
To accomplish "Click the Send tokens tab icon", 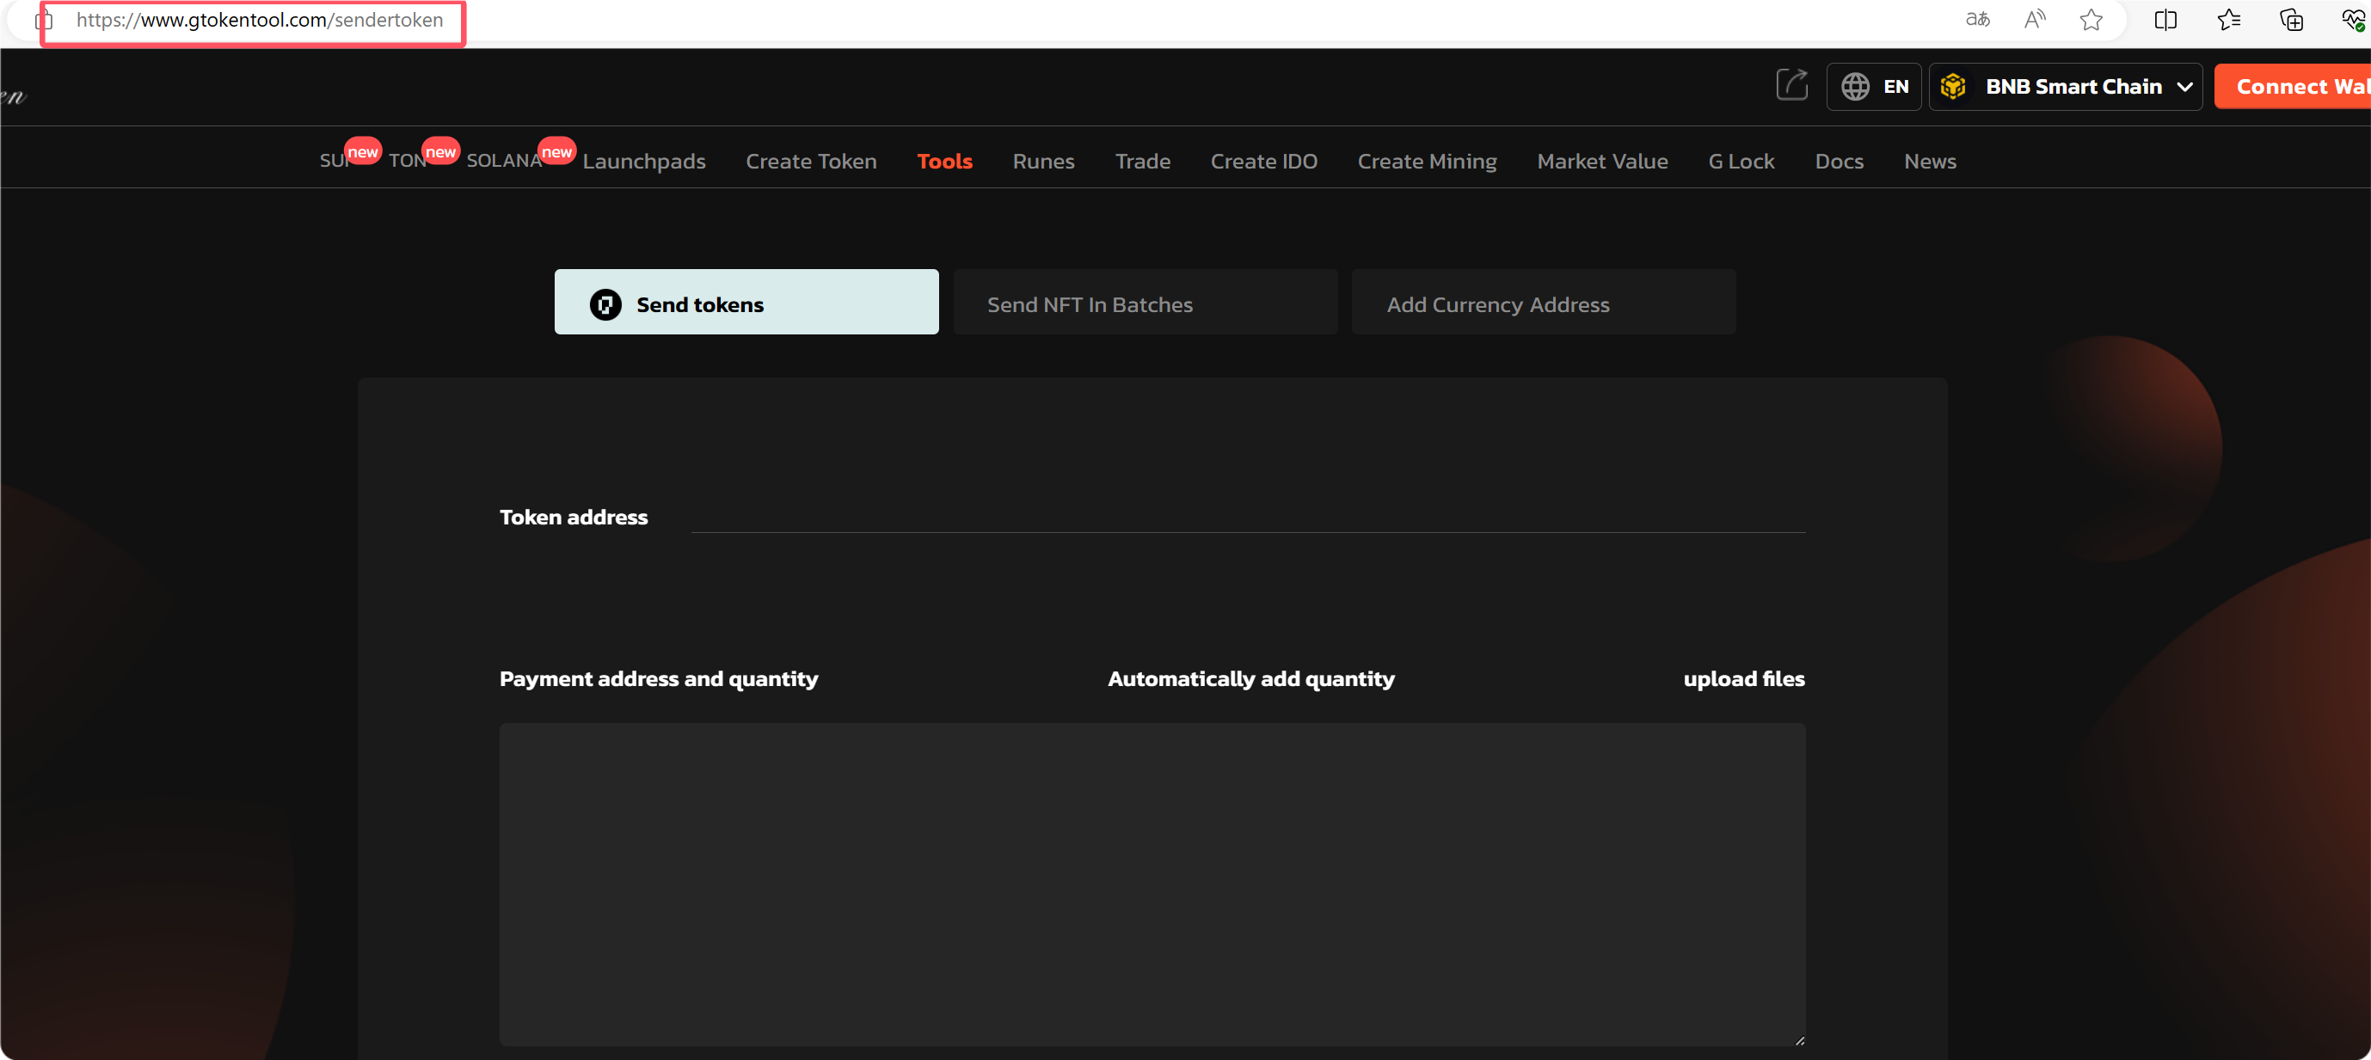I will click(605, 303).
